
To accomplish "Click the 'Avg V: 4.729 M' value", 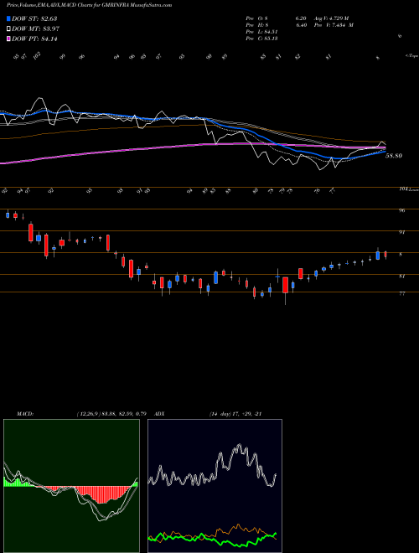I will tap(332, 18).
